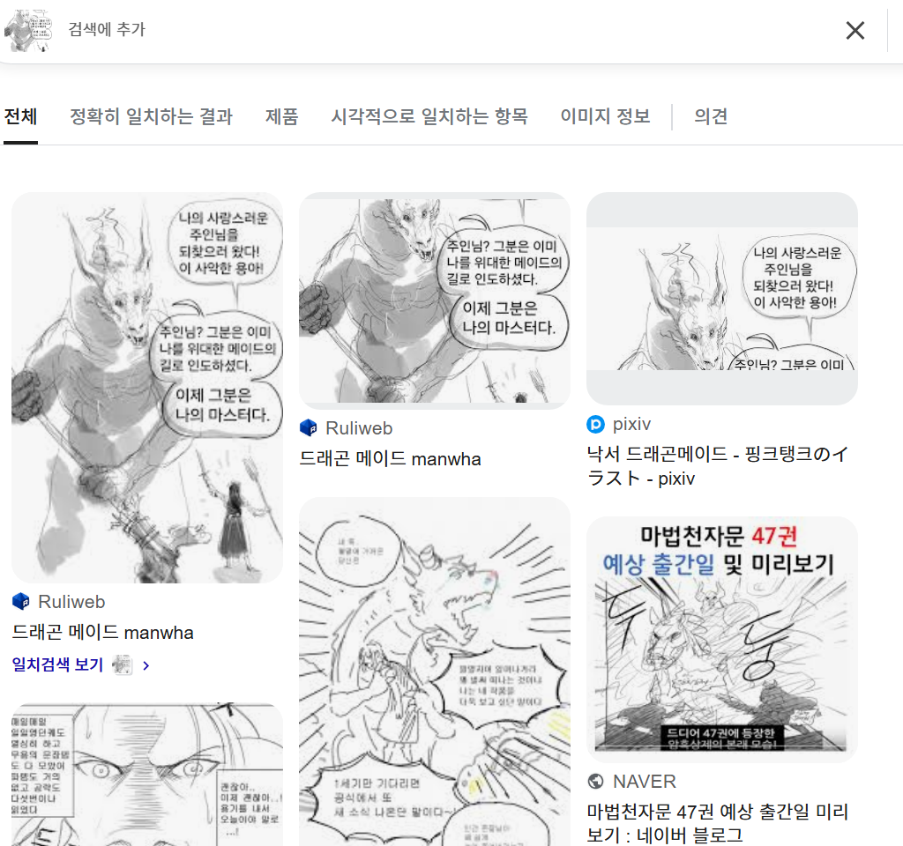Click the NAVER globe icon

pyautogui.click(x=596, y=782)
